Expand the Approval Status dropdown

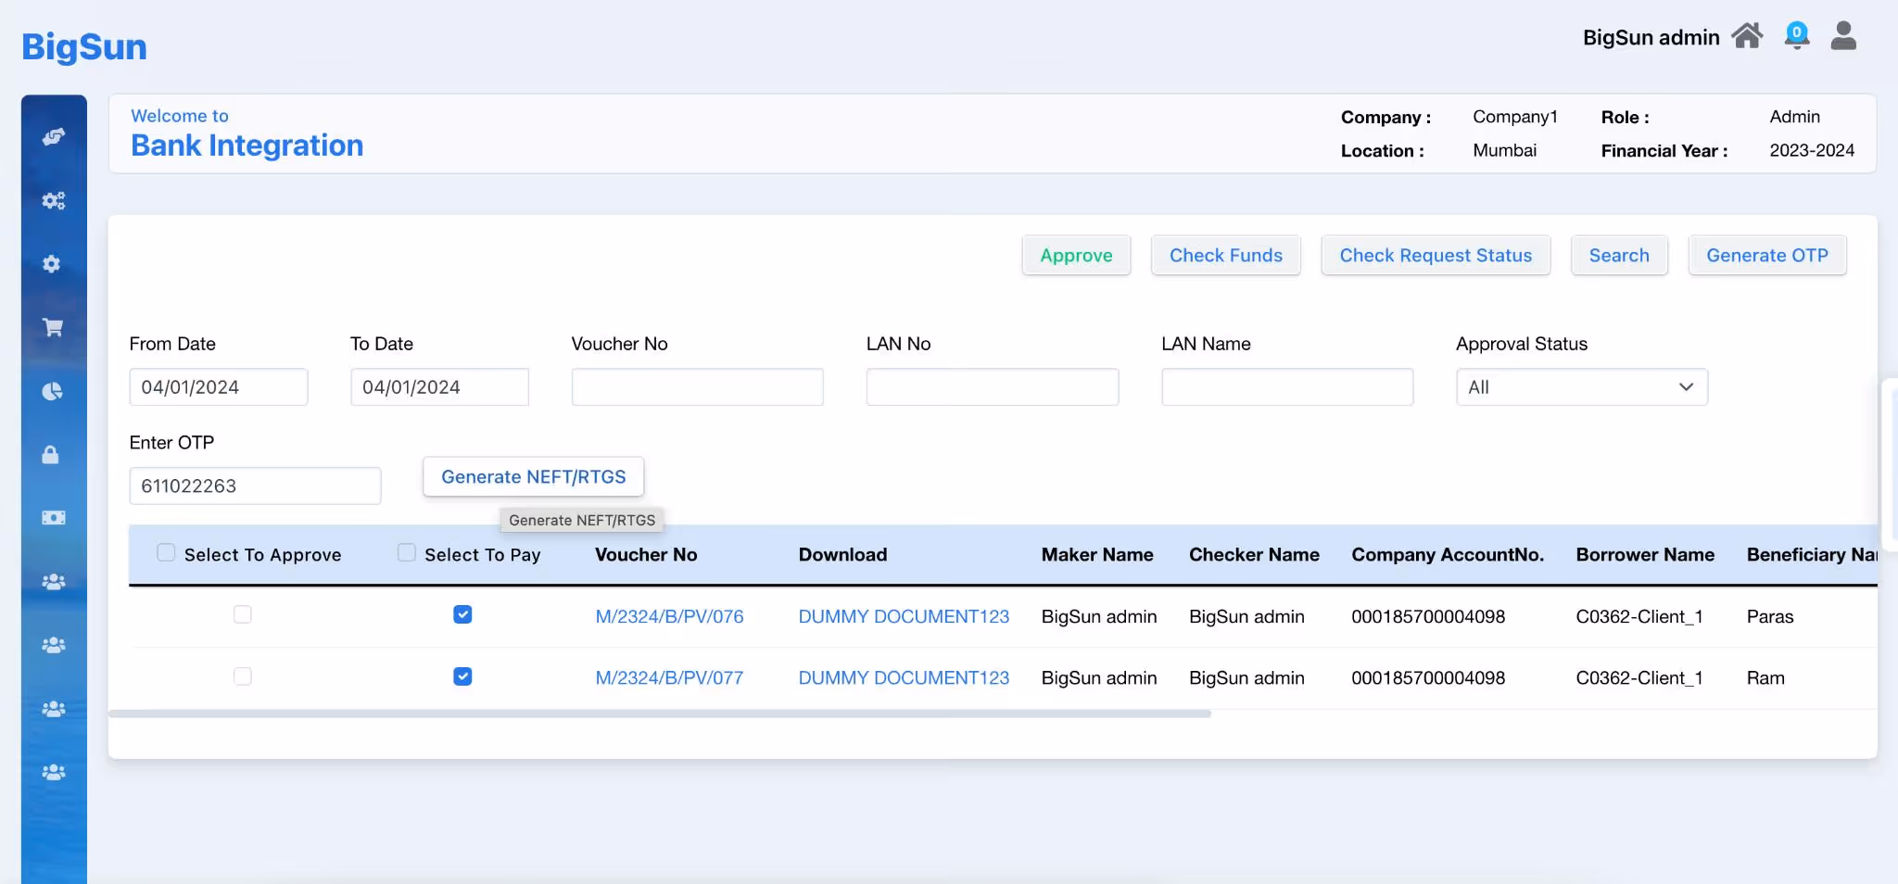click(1582, 387)
